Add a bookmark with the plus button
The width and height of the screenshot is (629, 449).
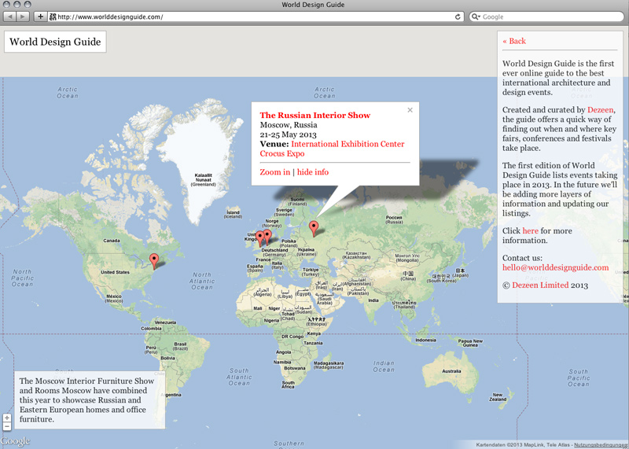pos(40,17)
